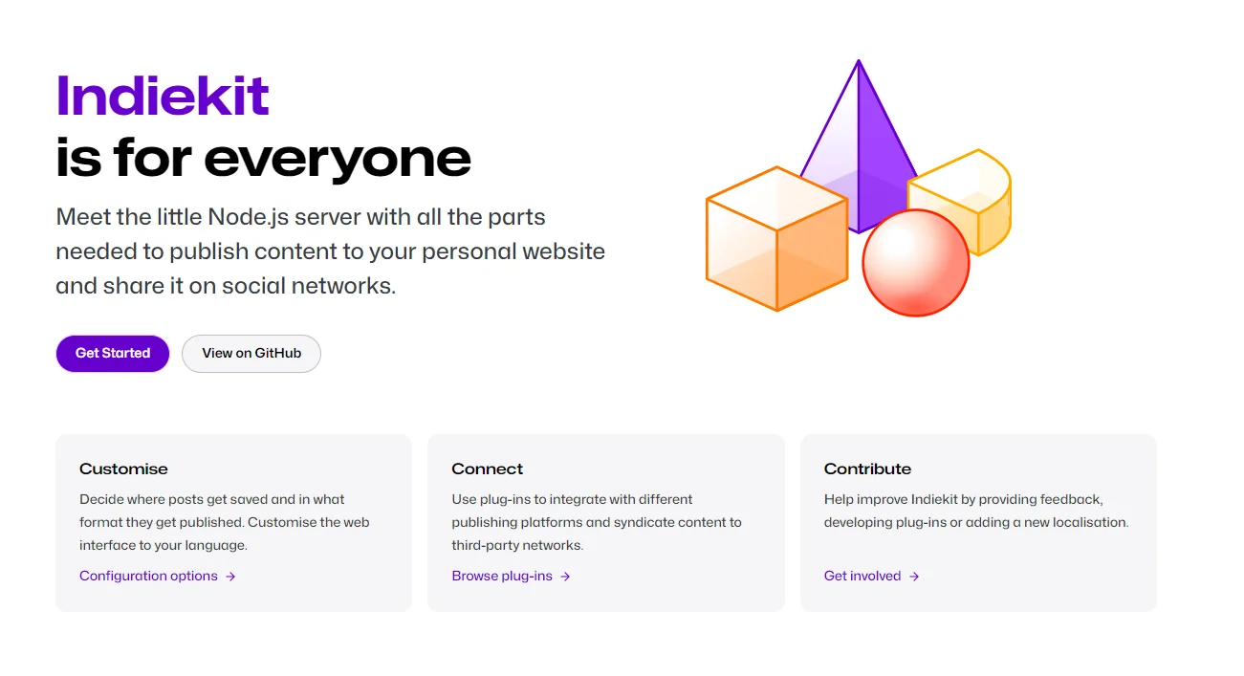Click the Customise card description text
The width and height of the screenshot is (1244, 676).
pos(224,522)
